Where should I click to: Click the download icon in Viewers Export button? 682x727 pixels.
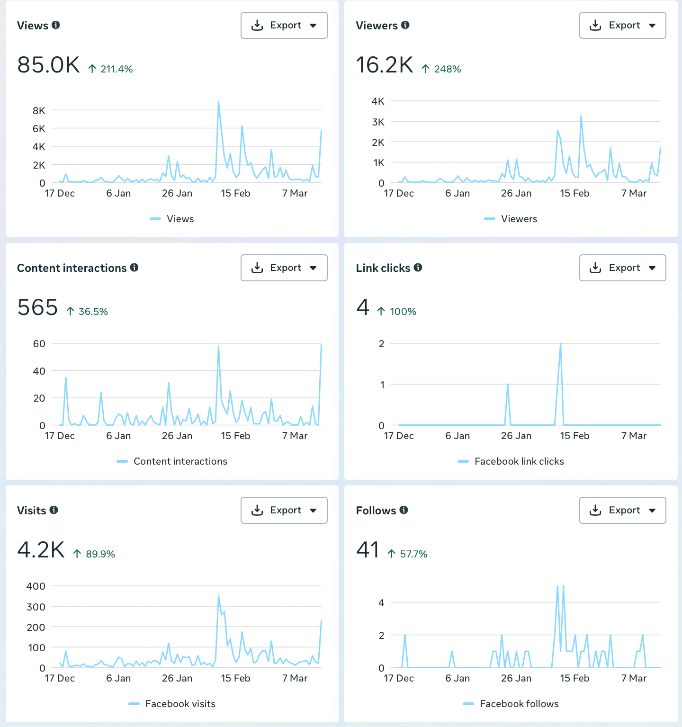(x=595, y=25)
